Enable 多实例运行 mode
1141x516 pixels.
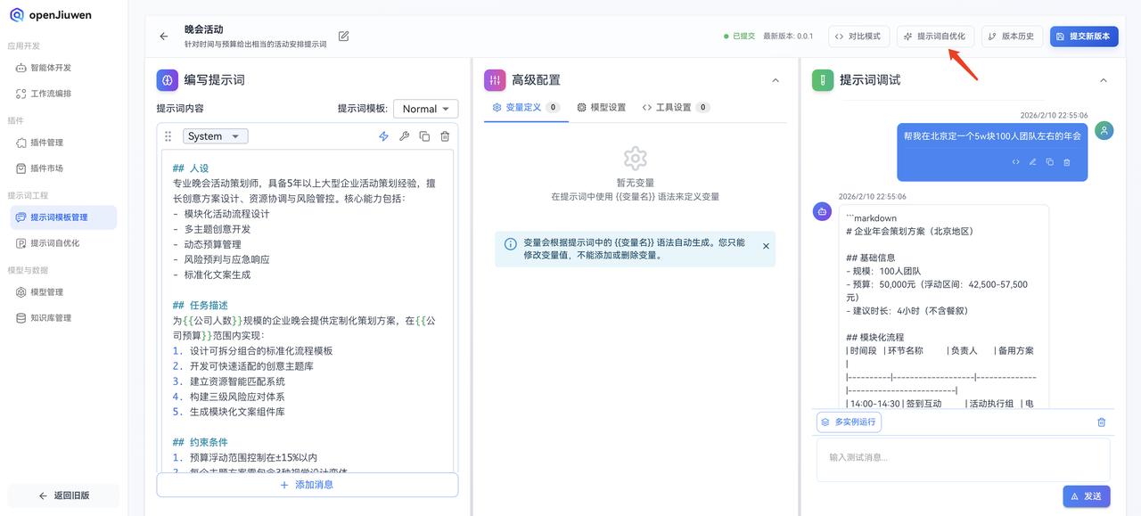pos(848,422)
